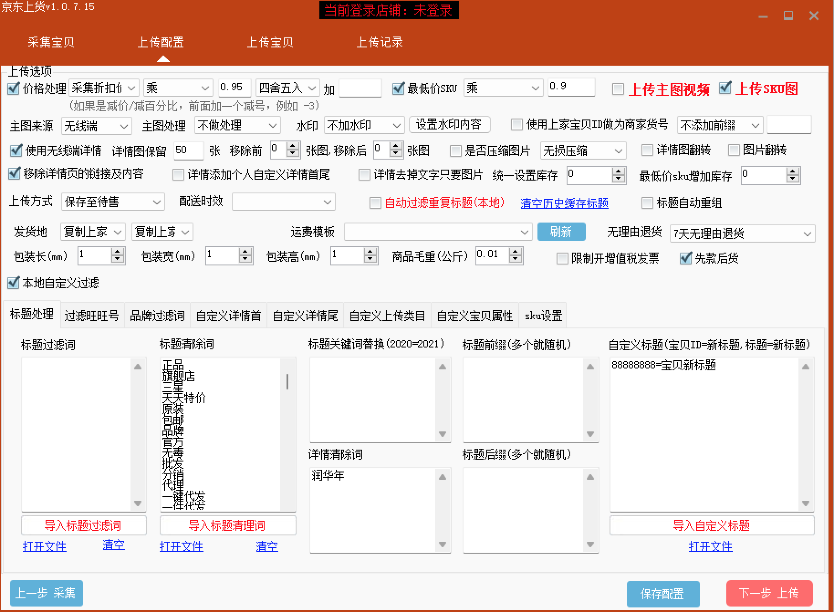Decrease 商品毛重(公斤) with down arrow
The image size is (834, 612).
pyautogui.click(x=516, y=259)
